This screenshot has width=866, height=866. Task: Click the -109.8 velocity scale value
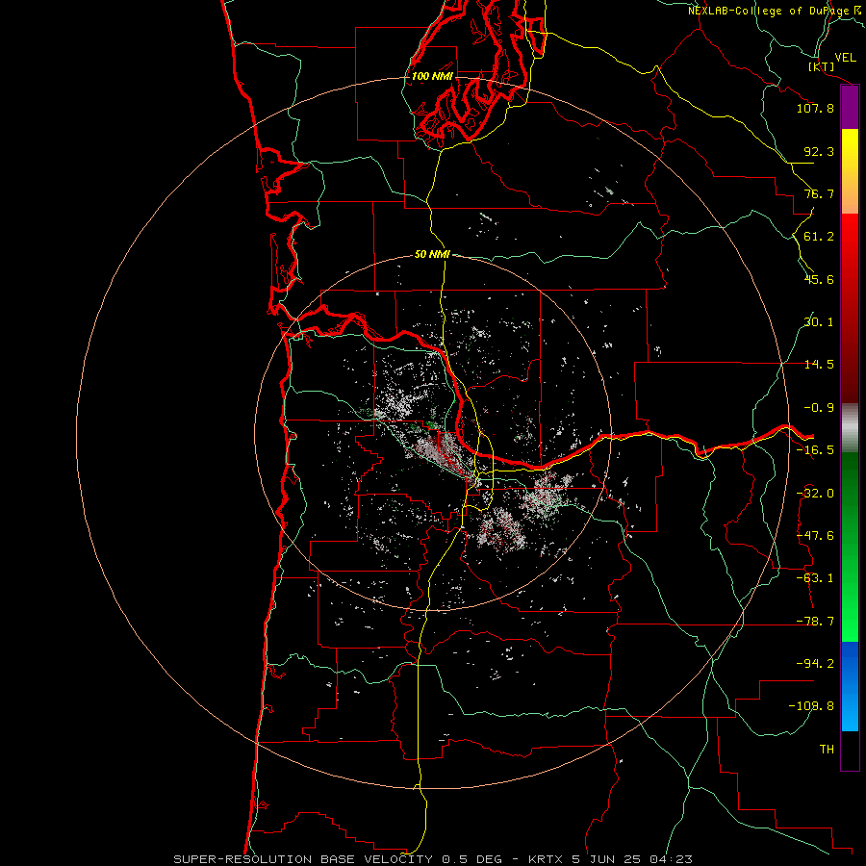click(x=811, y=706)
